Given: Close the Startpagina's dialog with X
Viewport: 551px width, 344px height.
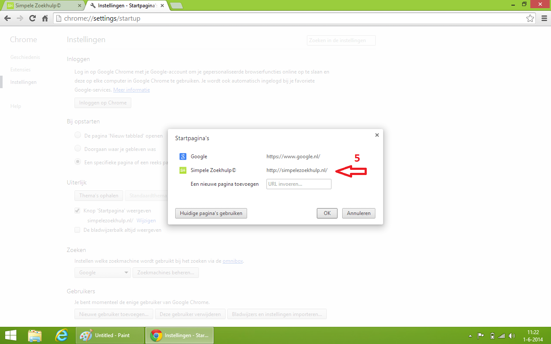Looking at the screenshot, I should (377, 135).
